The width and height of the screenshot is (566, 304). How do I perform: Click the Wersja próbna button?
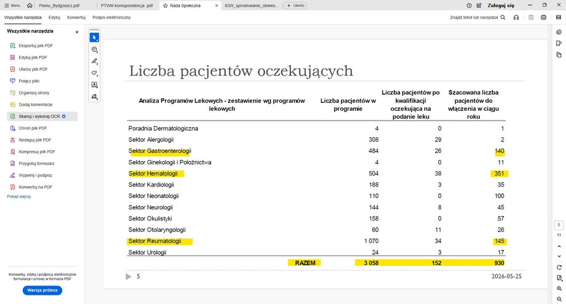click(x=42, y=290)
